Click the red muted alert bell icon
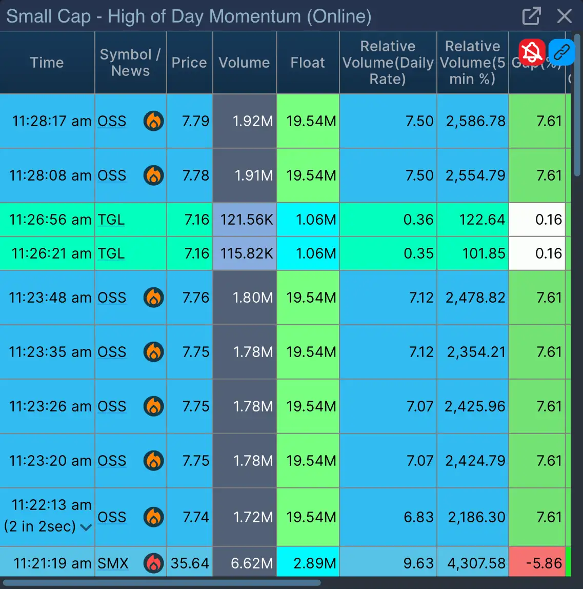Image resolution: width=583 pixels, height=589 pixels. click(x=532, y=52)
